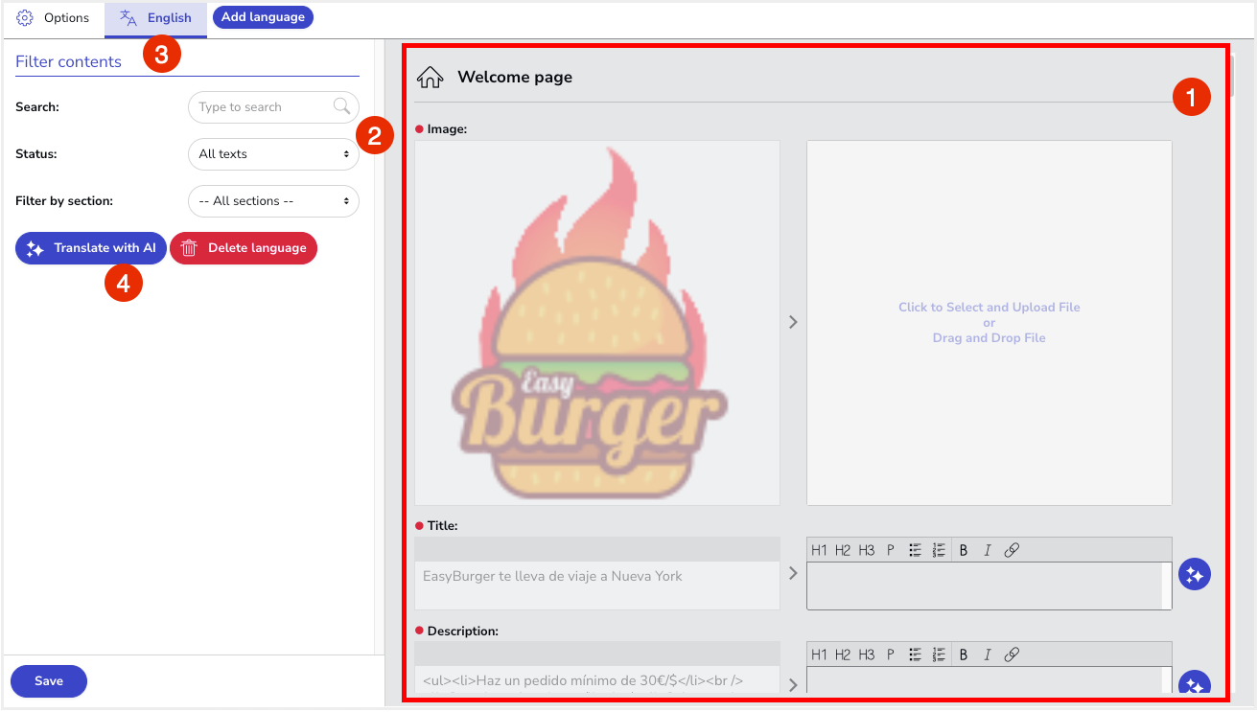Insert bulleted list in Description editor
This screenshot has width=1257, height=712.
point(915,655)
